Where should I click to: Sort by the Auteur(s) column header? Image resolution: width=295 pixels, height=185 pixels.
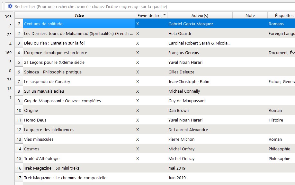200,16
